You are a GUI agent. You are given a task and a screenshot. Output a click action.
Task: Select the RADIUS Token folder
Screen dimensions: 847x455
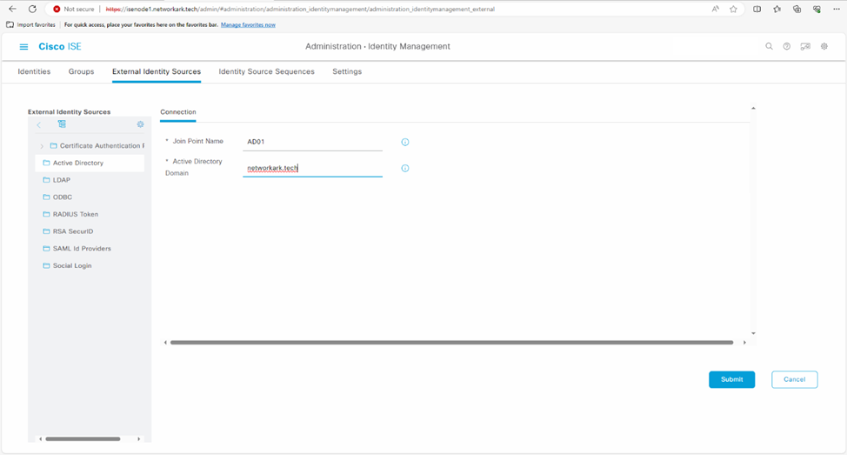(x=75, y=214)
